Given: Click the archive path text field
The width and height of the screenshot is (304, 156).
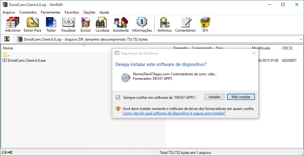Looking at the screenshot, I should [160, 39].
